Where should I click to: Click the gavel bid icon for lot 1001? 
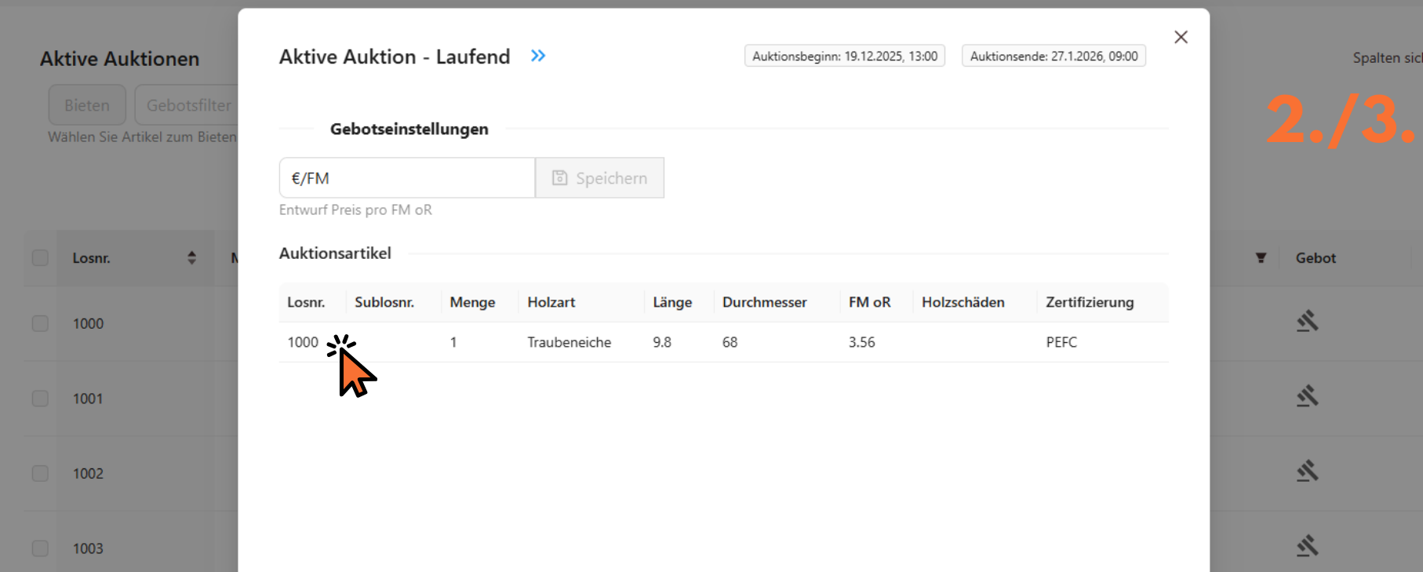tap(1307, 396)
